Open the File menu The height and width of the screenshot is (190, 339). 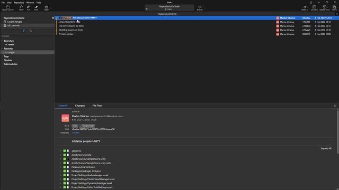coord(3,3)
